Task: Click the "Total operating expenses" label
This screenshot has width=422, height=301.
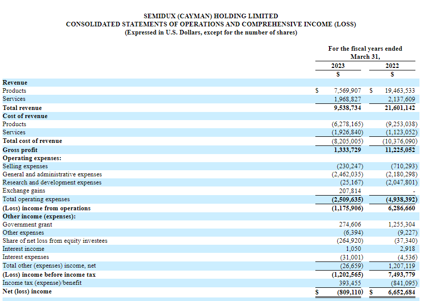Action: click(36, 199)
